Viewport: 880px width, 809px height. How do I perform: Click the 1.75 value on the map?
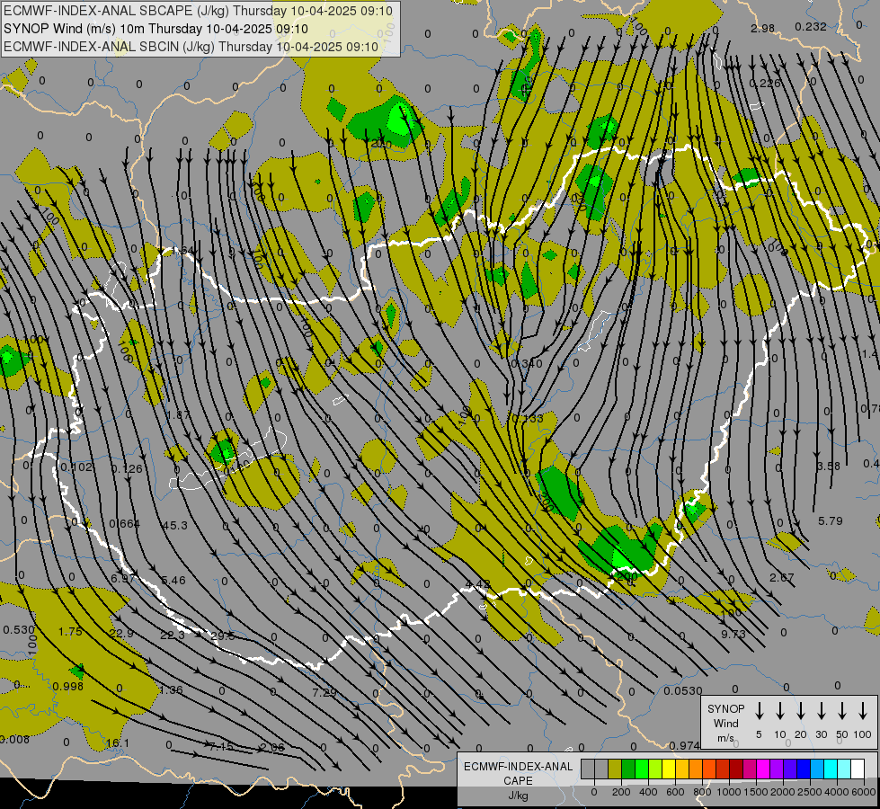[x=70, y=631]
